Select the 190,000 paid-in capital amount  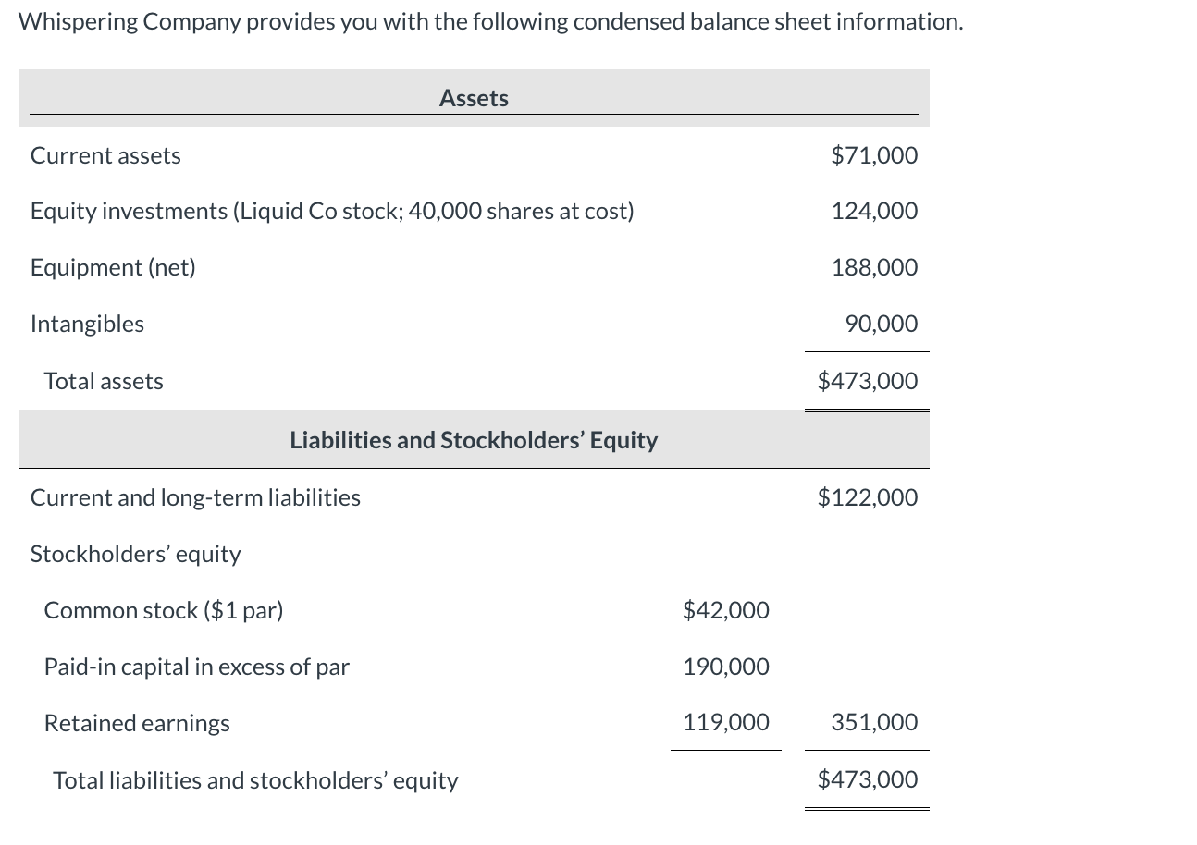coord(725,667)
